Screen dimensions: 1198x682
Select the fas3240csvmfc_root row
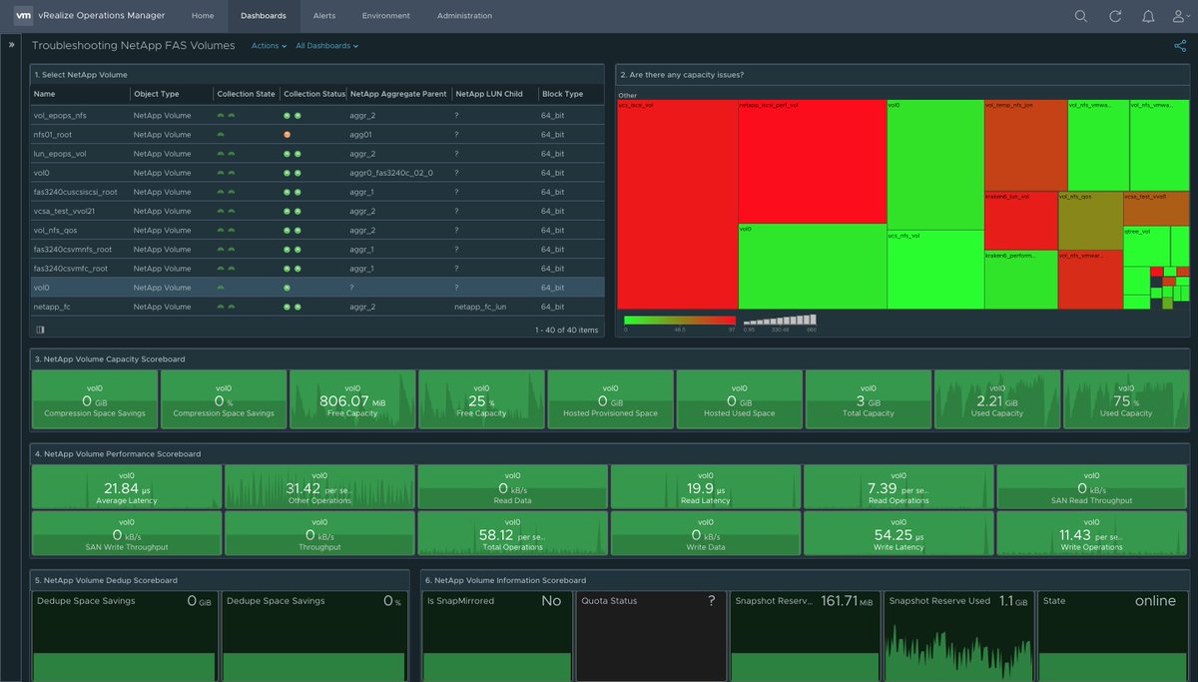[x=316, y=269]
